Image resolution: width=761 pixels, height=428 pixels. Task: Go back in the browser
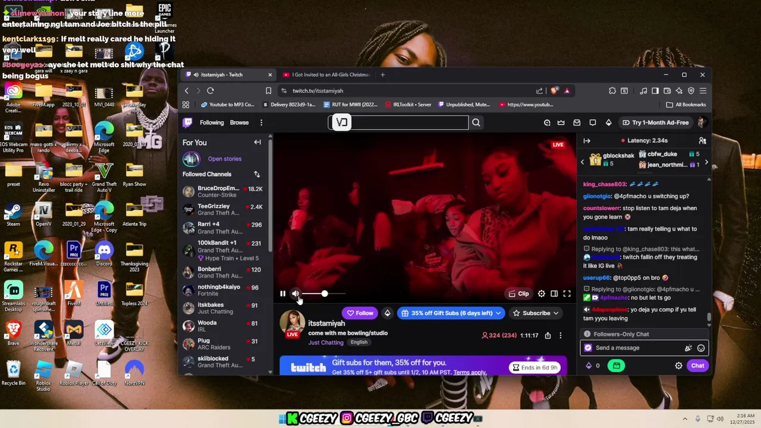[186, 91]
